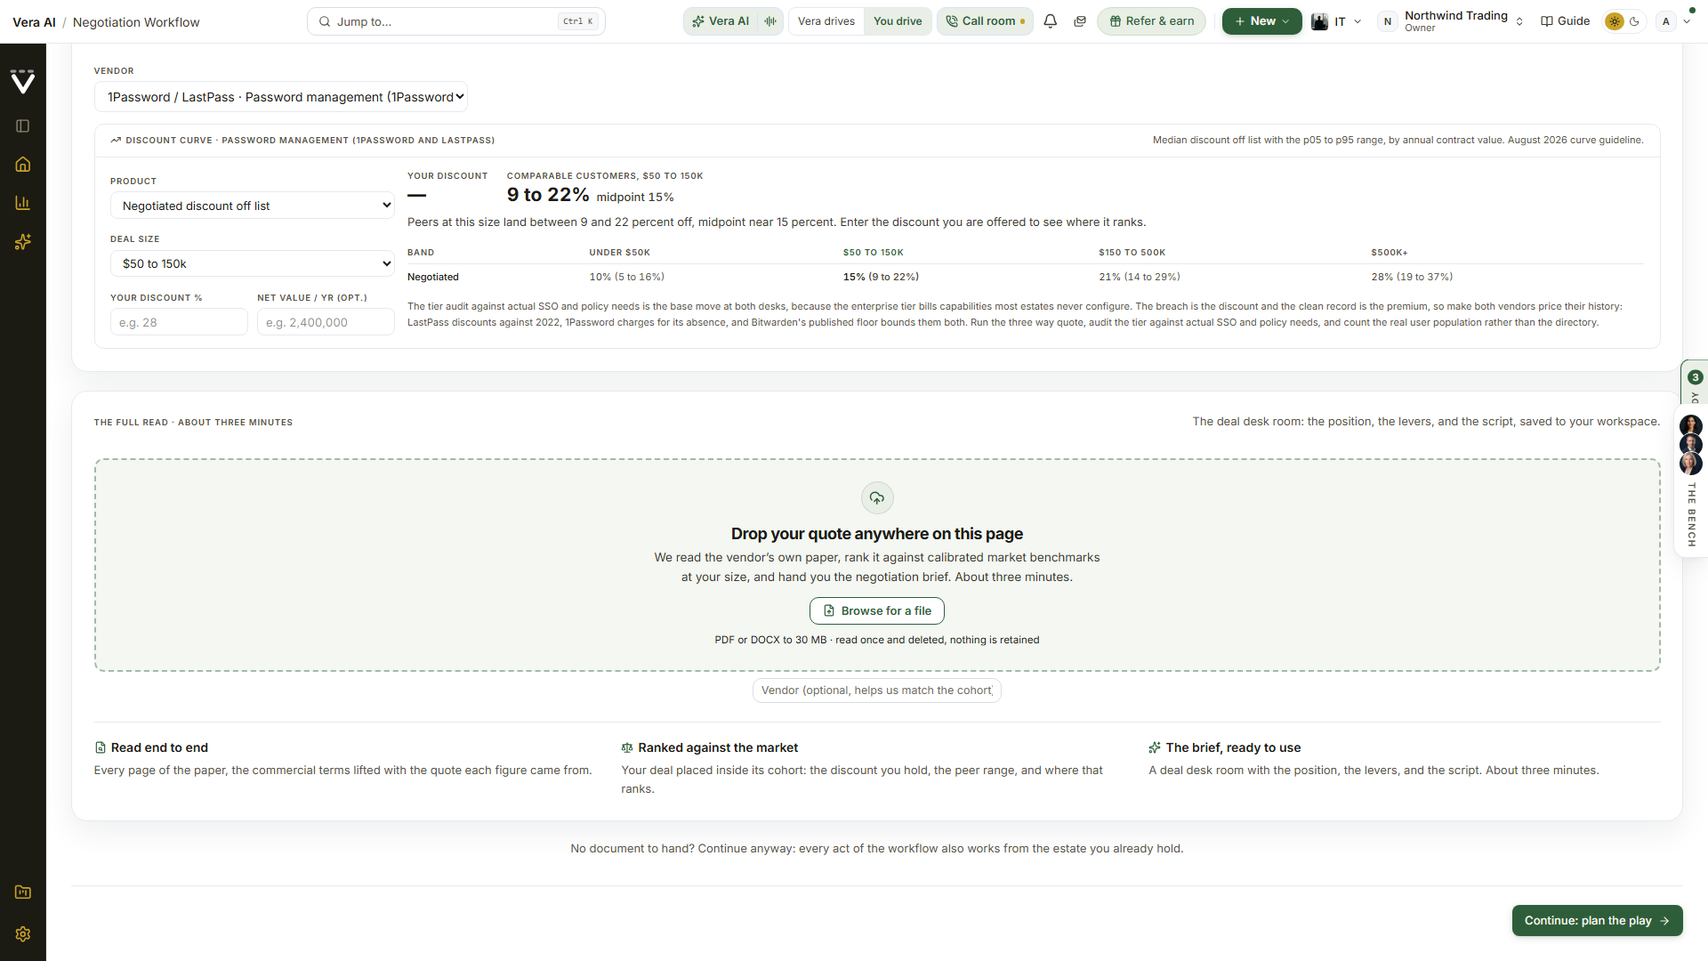Click the upload cloud icon in drop zone
The height and width of the screenshot is (961, 1708).
tap(877, 498)
